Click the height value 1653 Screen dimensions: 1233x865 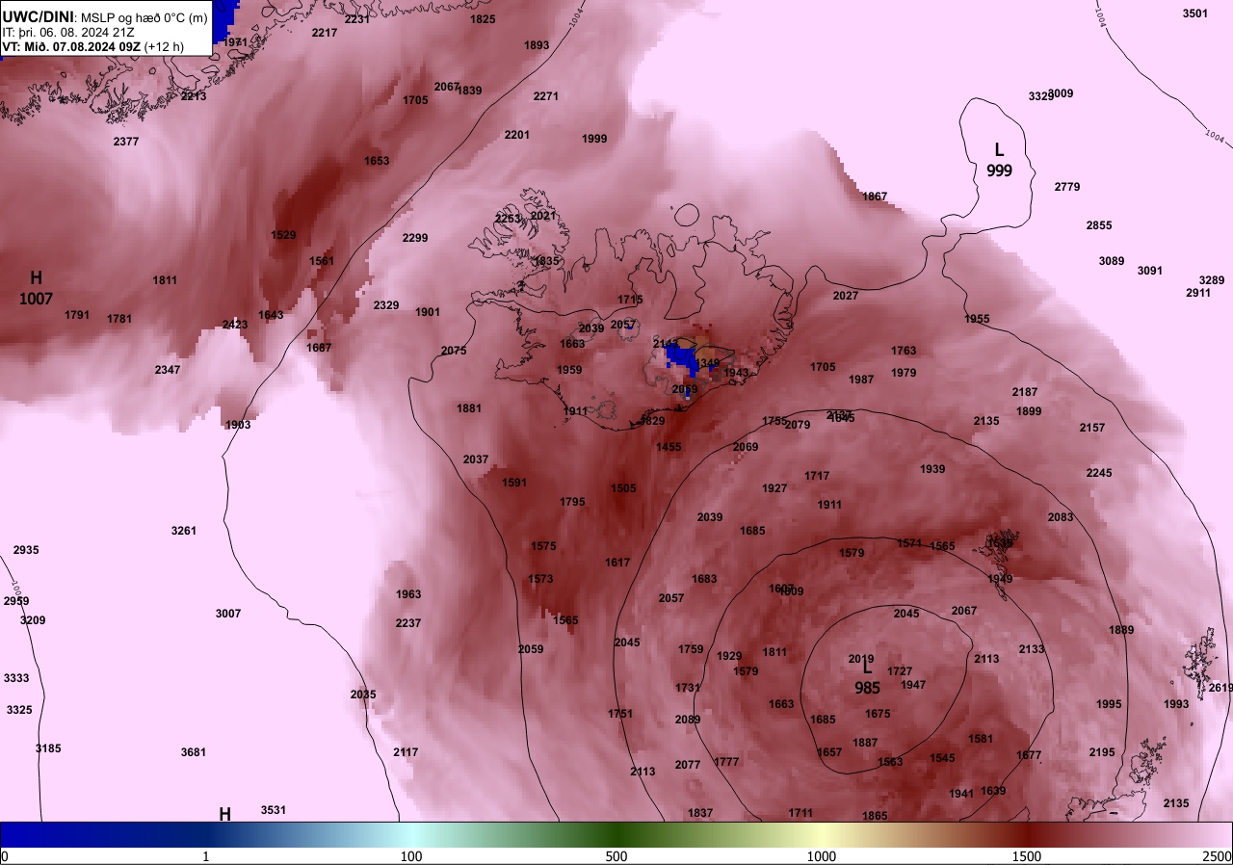pos(377,161)
